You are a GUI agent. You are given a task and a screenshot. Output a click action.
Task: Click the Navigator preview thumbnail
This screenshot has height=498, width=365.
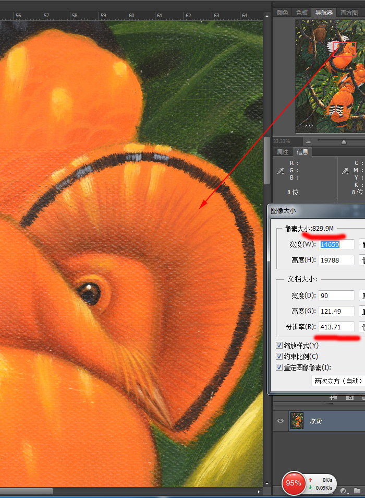click(x=330, y=76)
